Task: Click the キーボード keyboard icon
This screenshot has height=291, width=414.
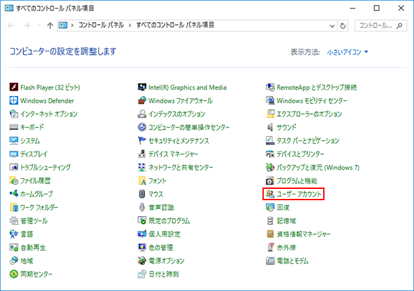Action: 13,127
